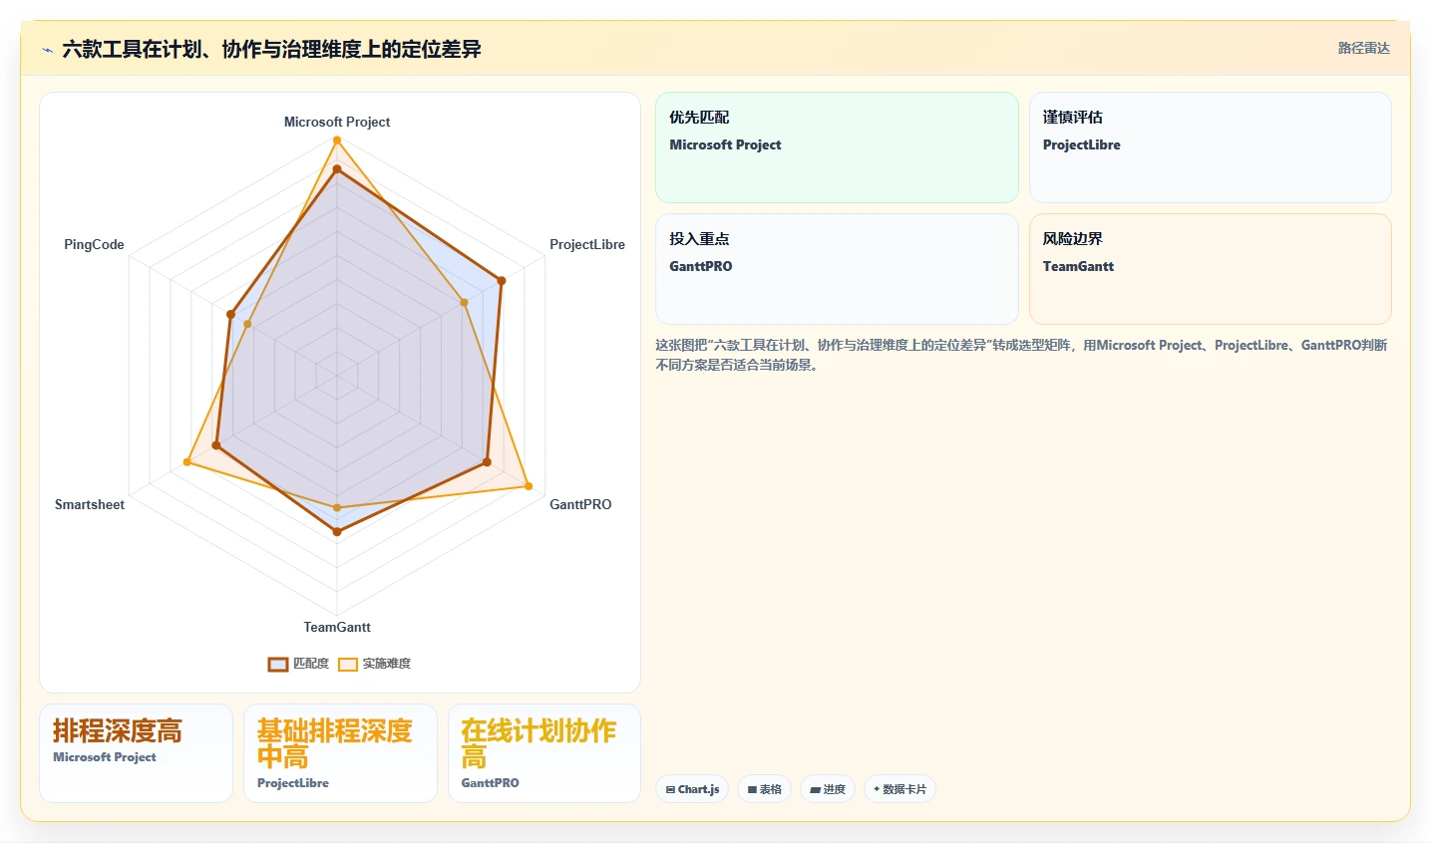The height and width of the screenshot is (843, 1431).
Task: Click 实施难度 data point on Smartsheet axis
Action: [186, 462]
